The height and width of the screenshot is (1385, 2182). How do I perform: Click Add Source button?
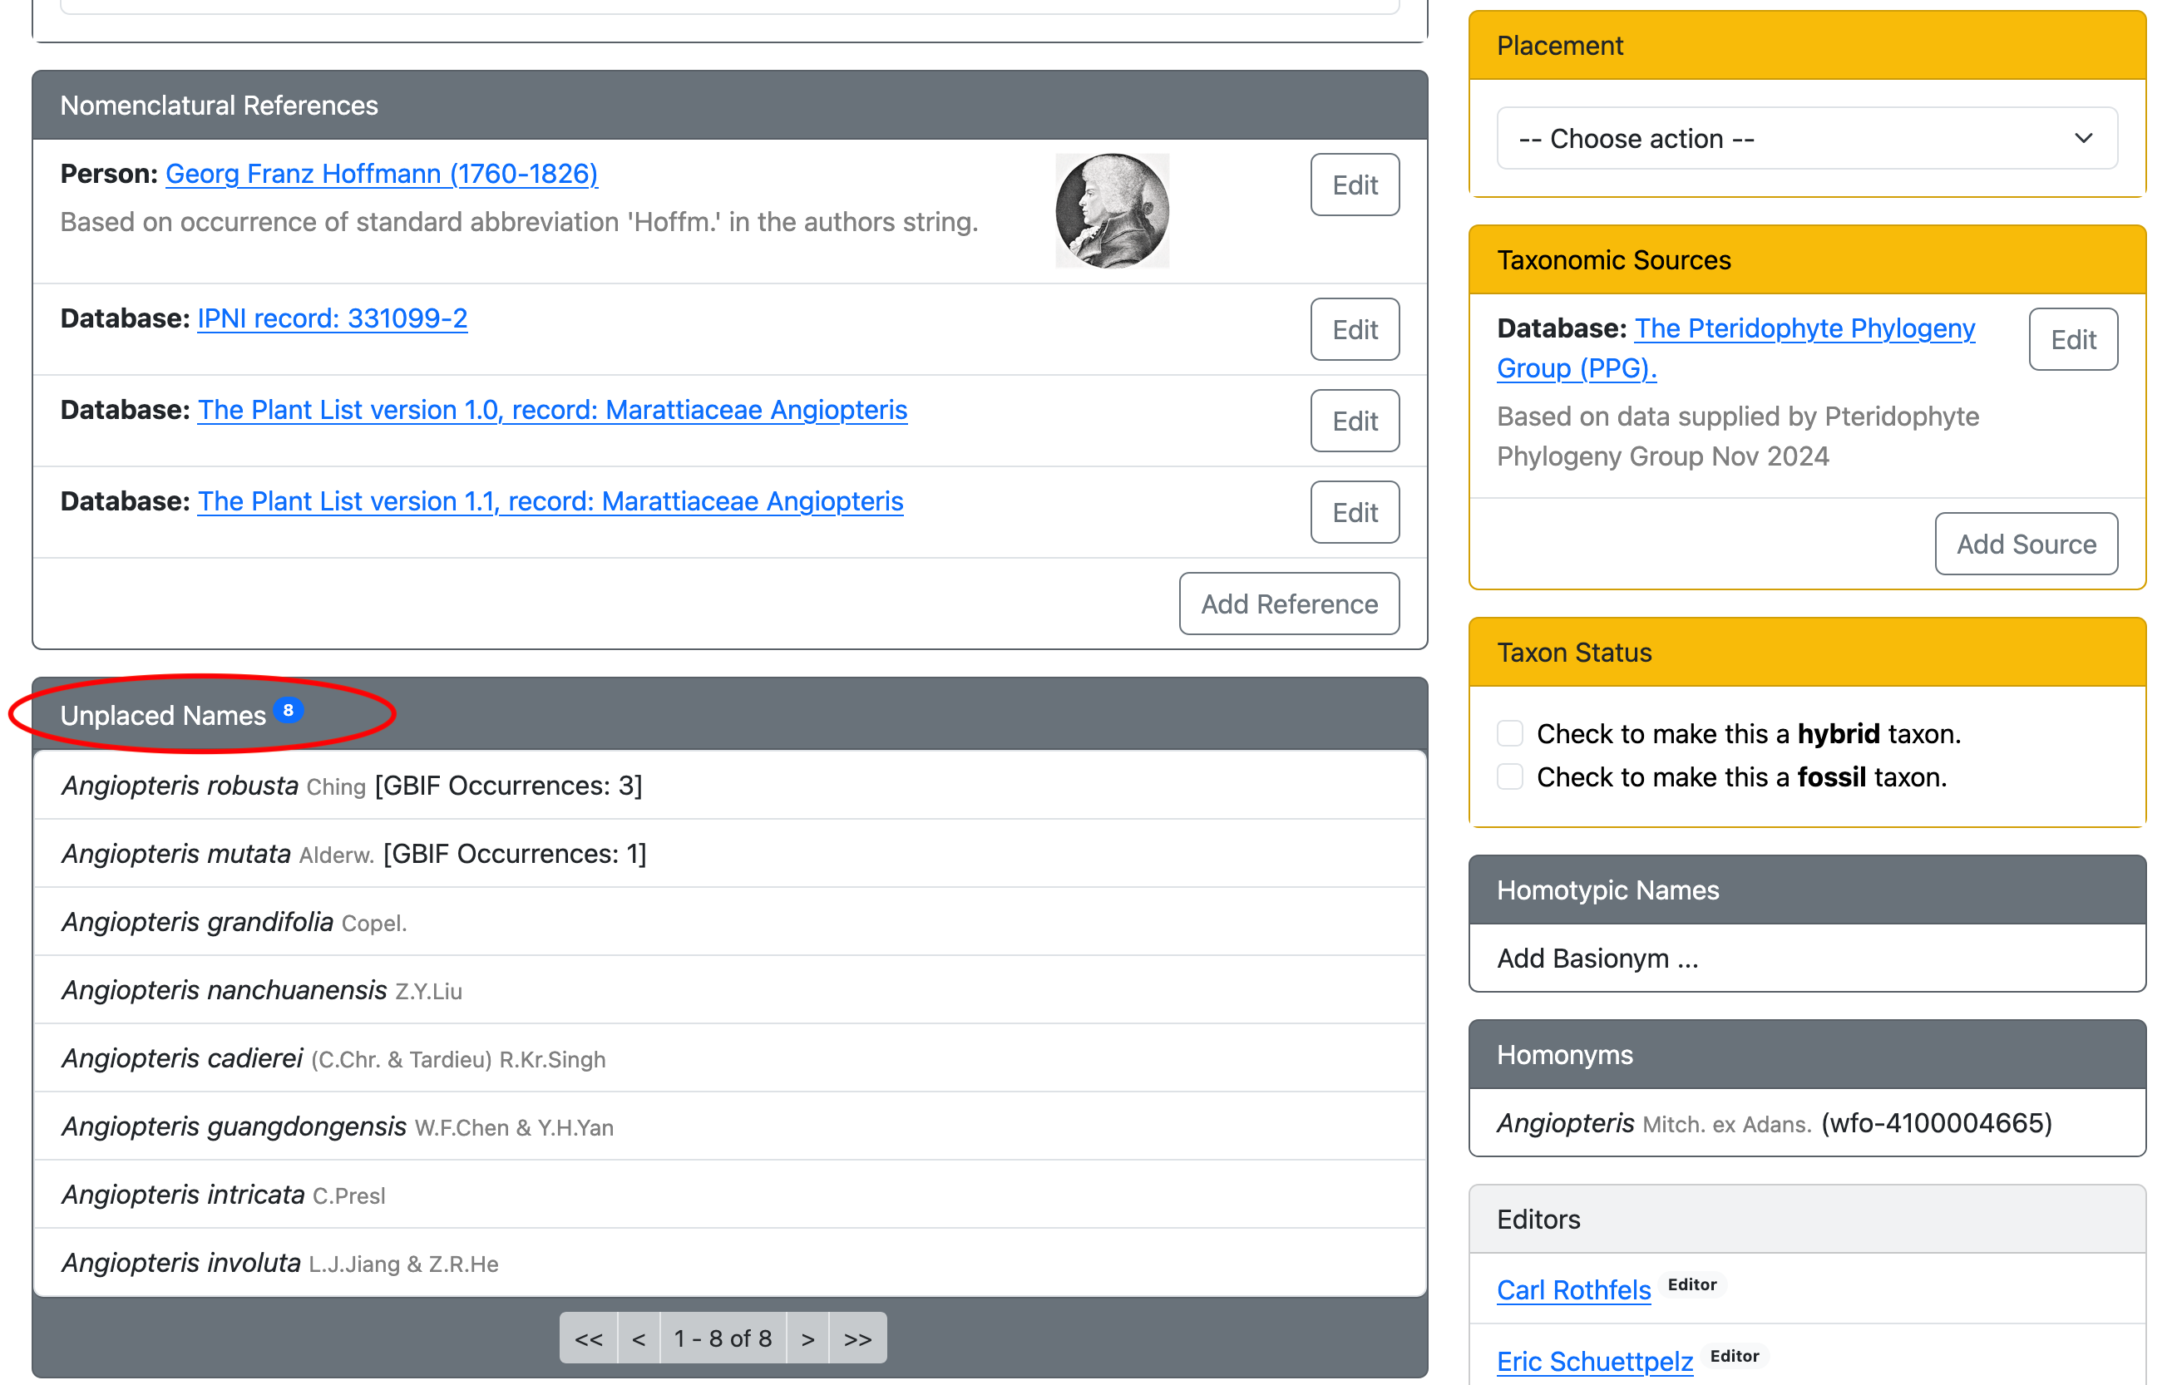coord(2025,545)
